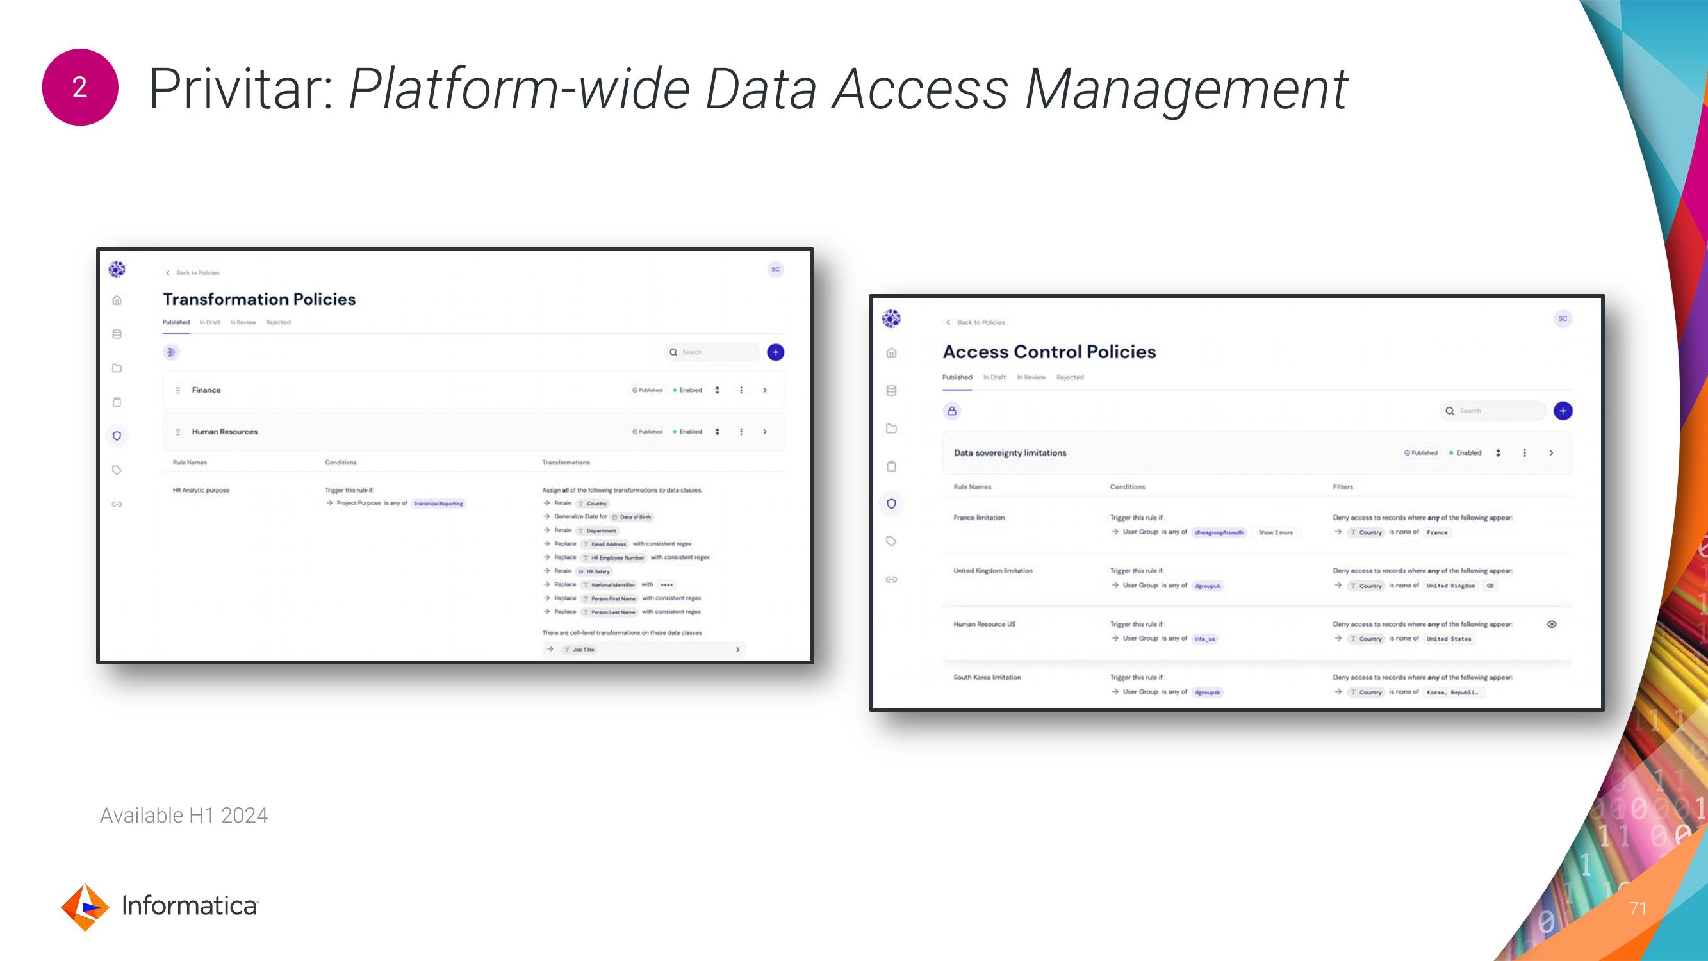Grab drag handle on Human Resources policy row
This screenshot has height=961, width=1708.
tap(177, 432)
